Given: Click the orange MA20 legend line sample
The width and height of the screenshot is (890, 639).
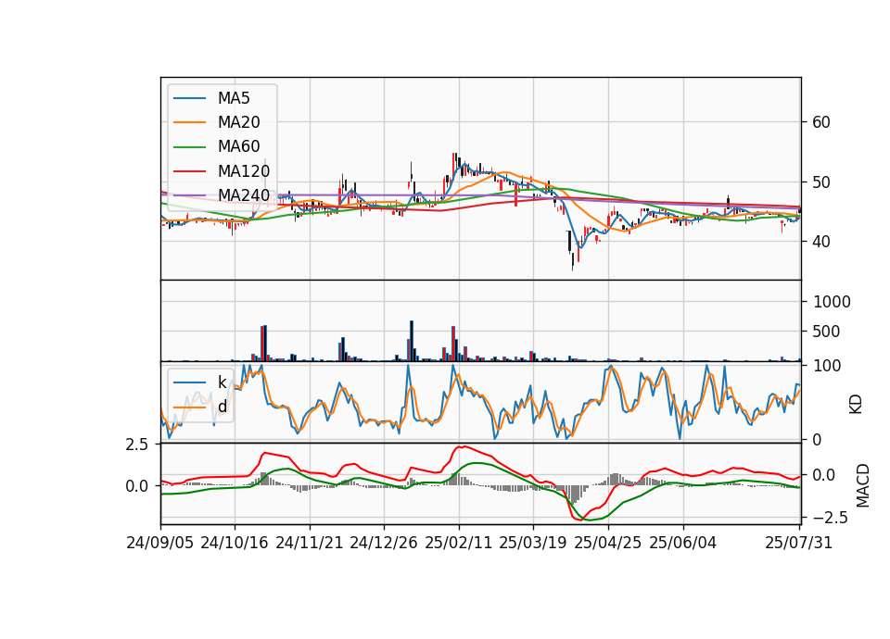Looking at the screenshot, I should click(x=189, y=122).
